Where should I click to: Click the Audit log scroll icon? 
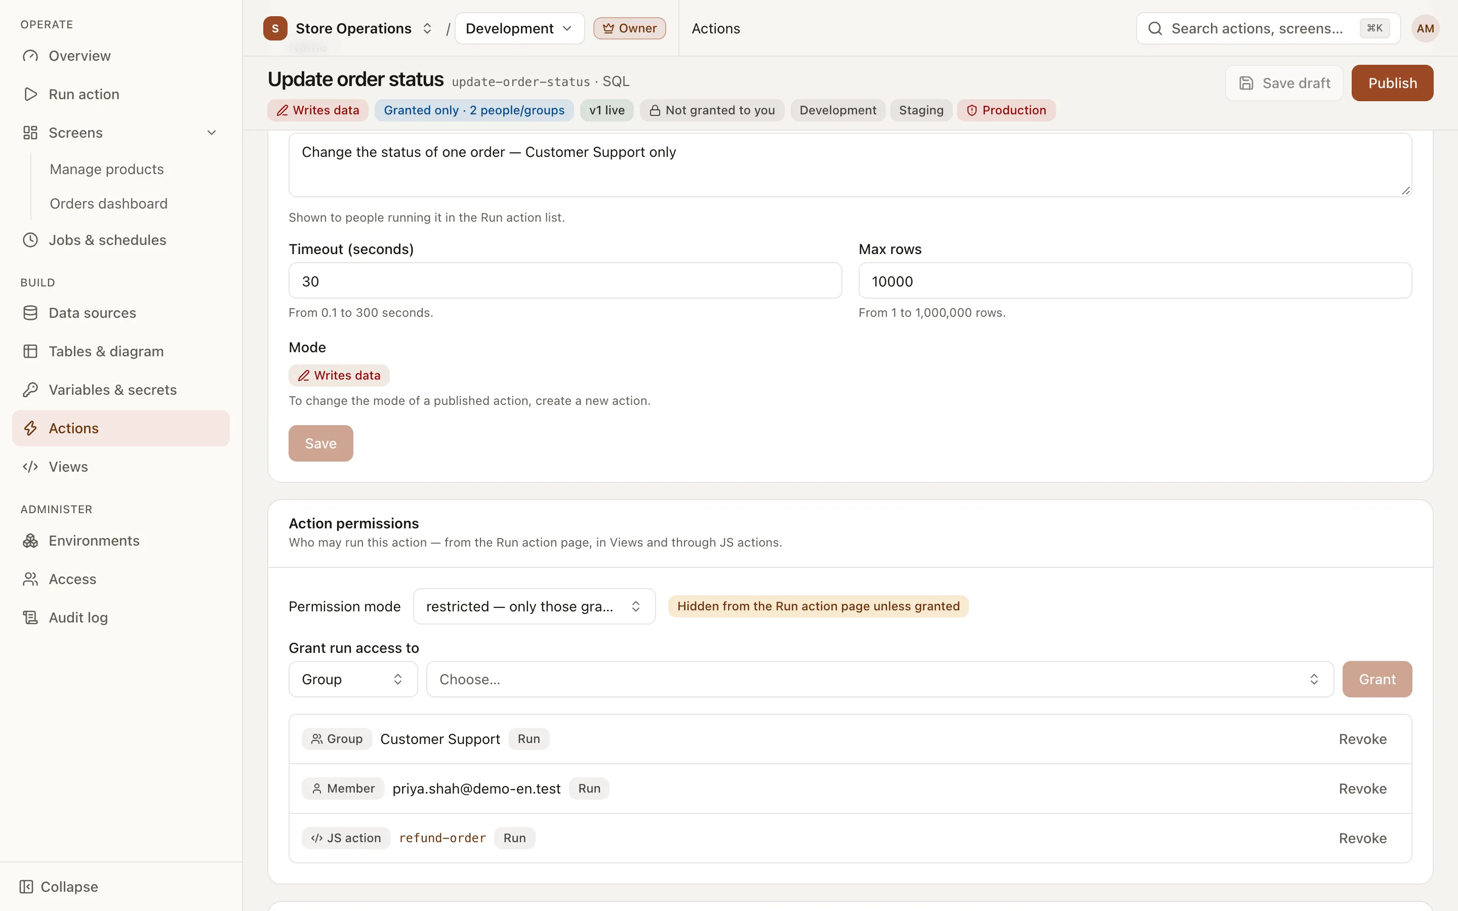click(30, 617)
